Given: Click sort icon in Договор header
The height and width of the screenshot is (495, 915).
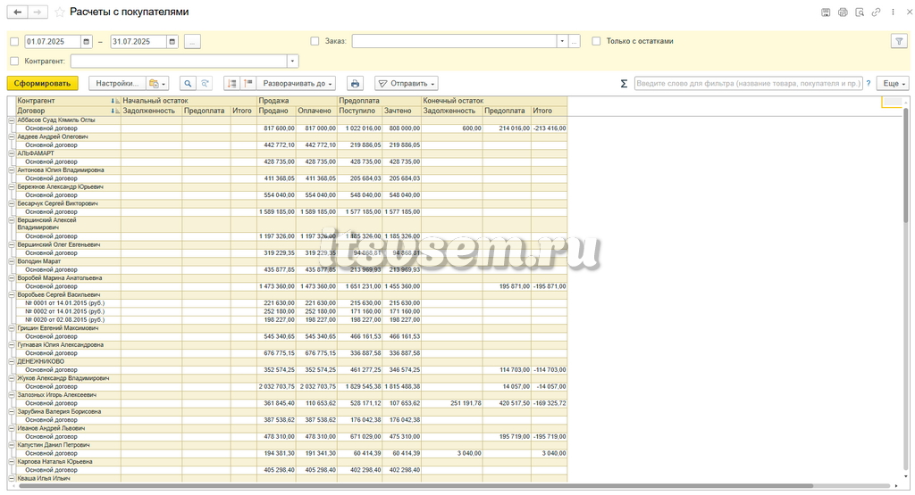Looking at the screenshot, I should point(115,111).
